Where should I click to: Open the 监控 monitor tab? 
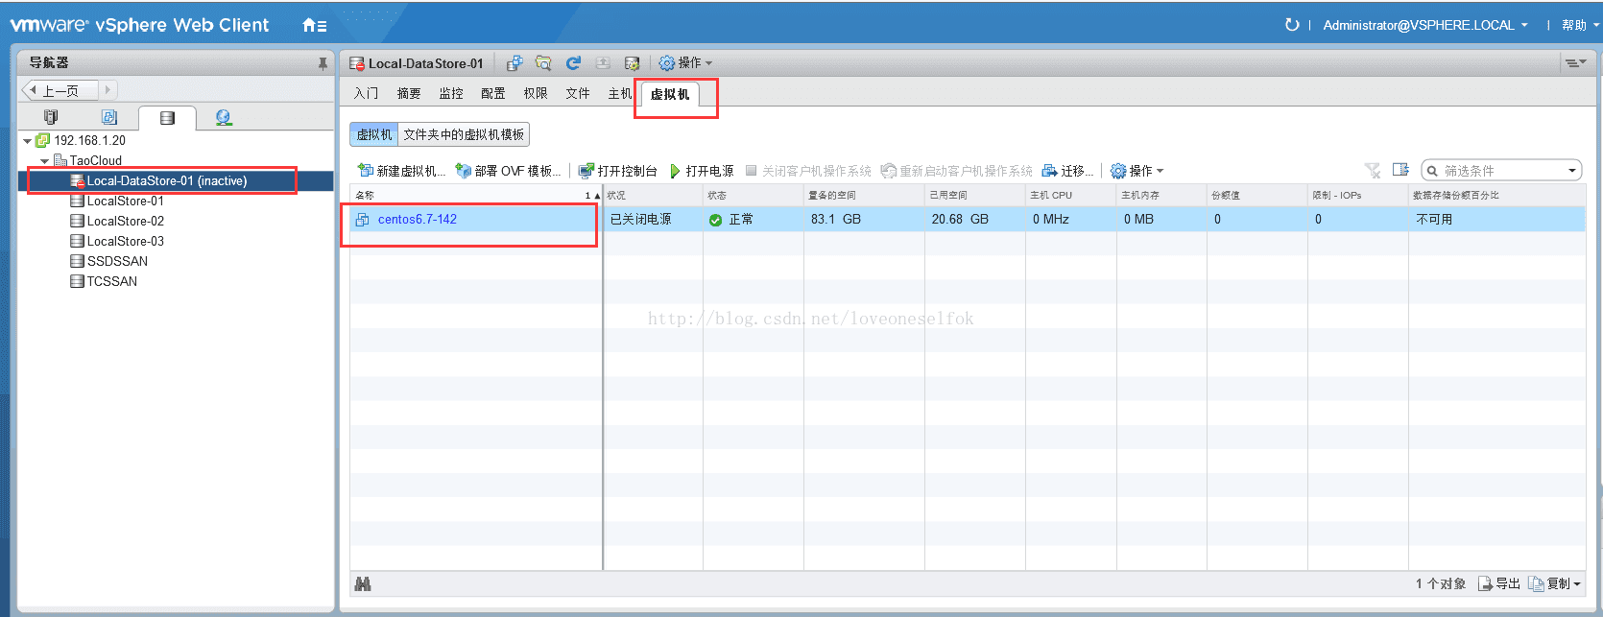pos(451,93)
